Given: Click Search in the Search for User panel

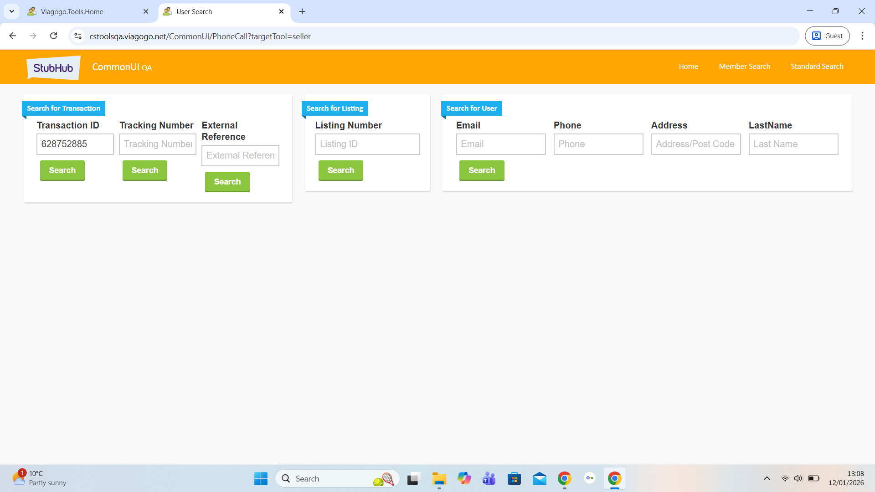Looking at the screenshot, I should [x=482, y=170].
